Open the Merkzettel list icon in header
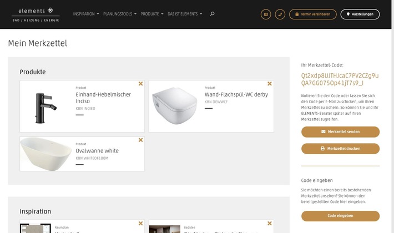The height and width of the screenshot is (233, 394). (266, 14)
